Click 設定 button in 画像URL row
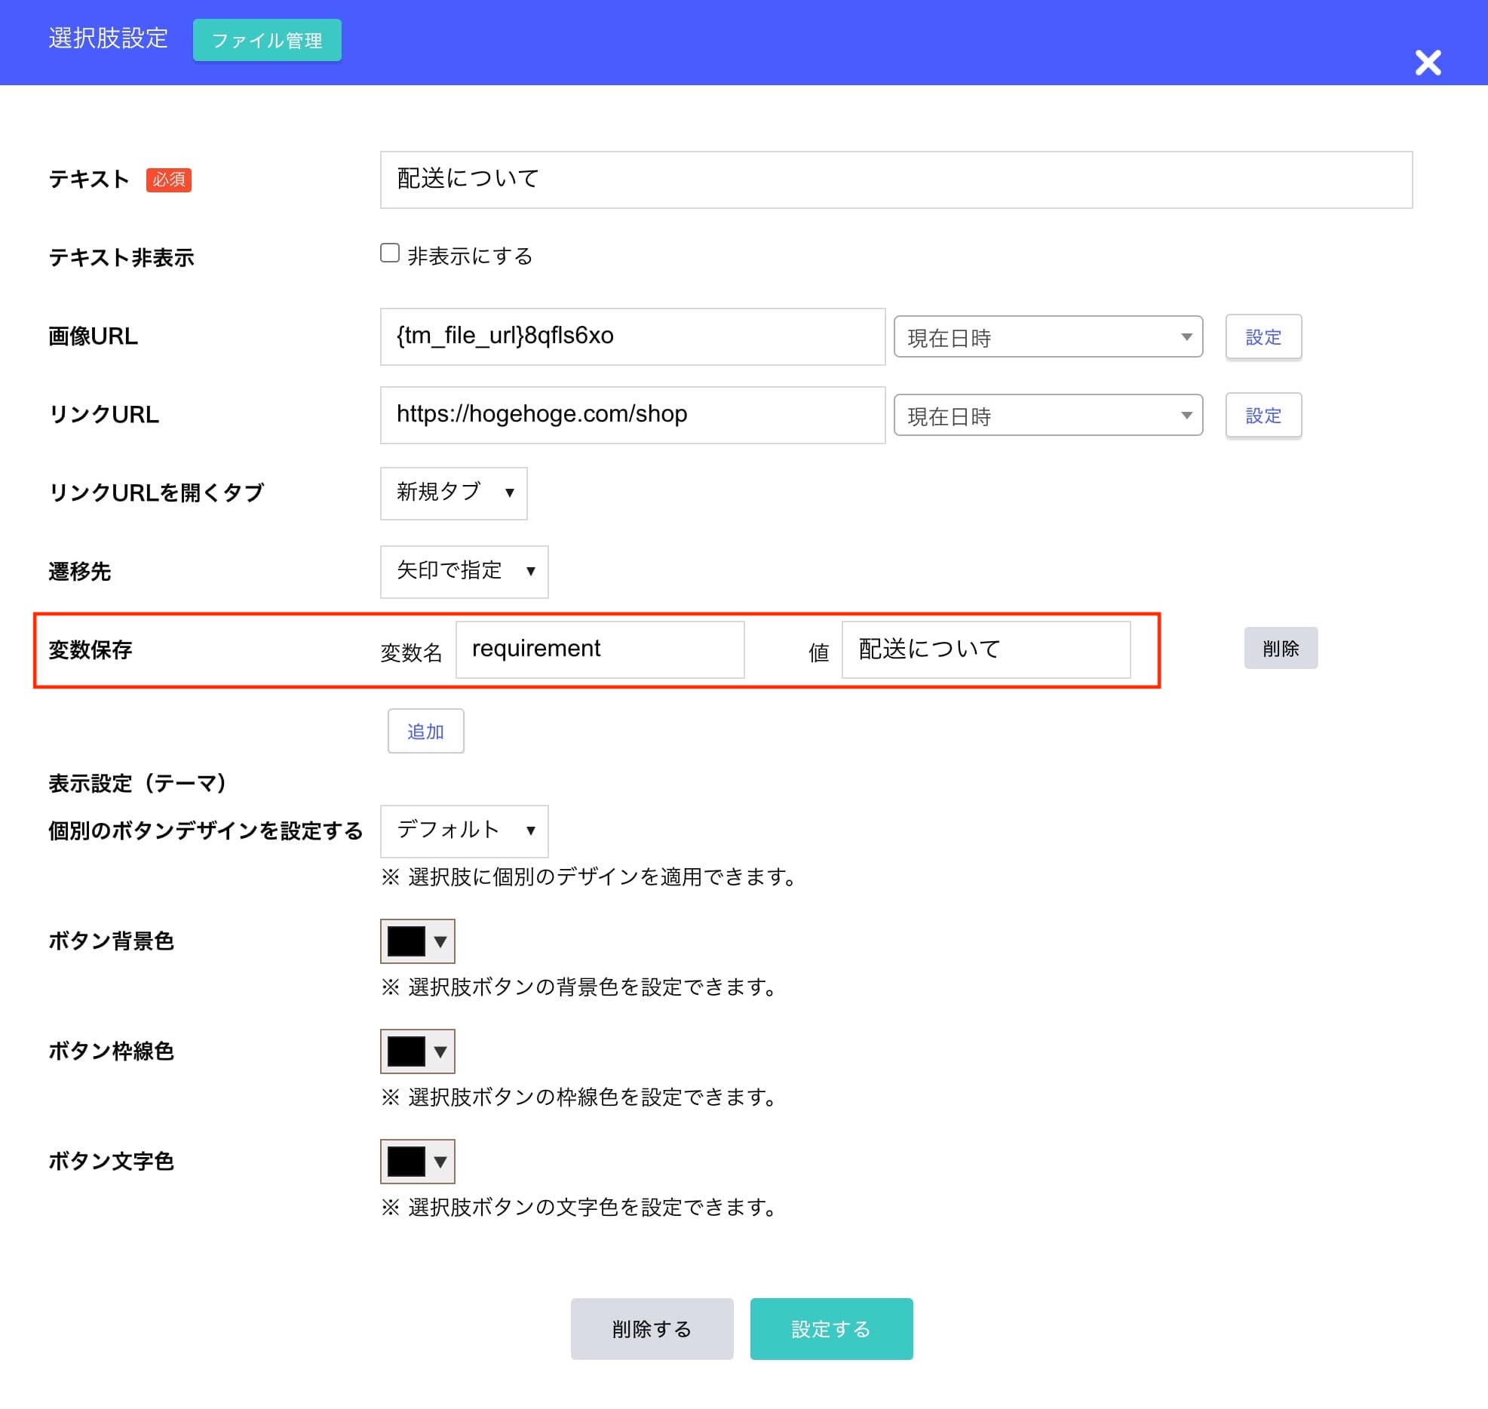 [1263, 337]
